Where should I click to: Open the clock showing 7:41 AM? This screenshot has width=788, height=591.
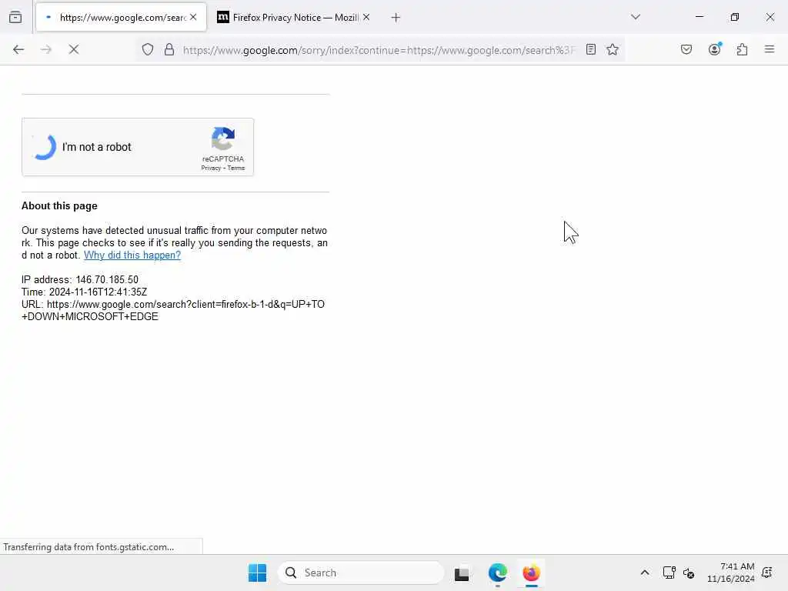point(731,573)
